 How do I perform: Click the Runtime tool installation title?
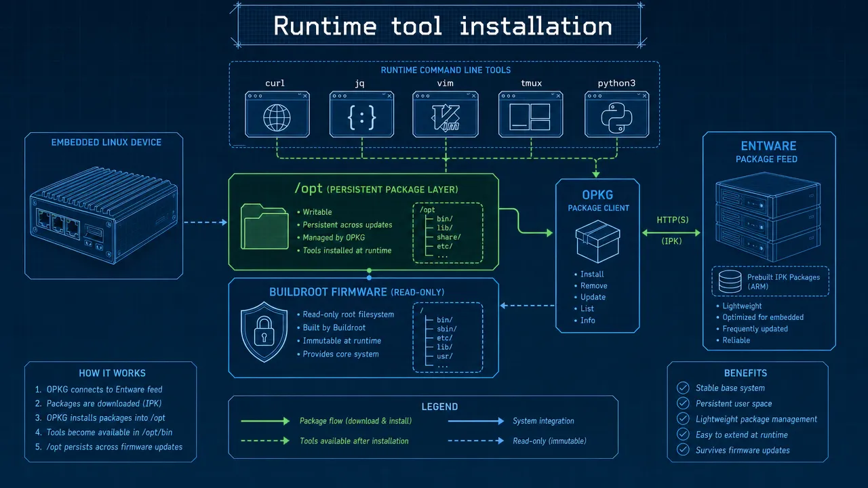tap(443, 26)
